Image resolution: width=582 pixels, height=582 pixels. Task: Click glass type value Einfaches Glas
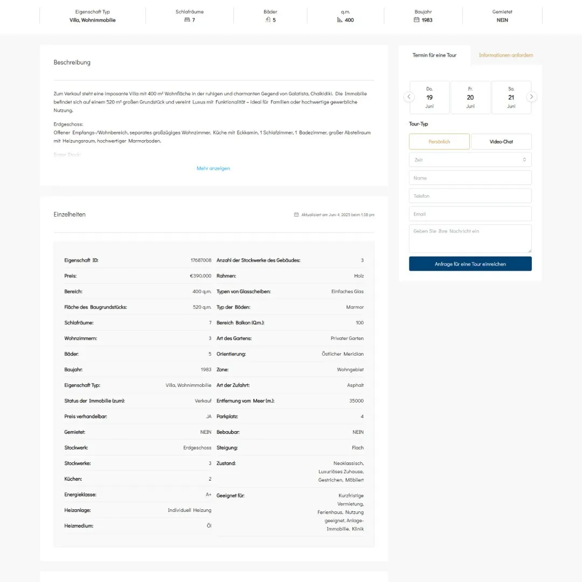pos(348,292)
